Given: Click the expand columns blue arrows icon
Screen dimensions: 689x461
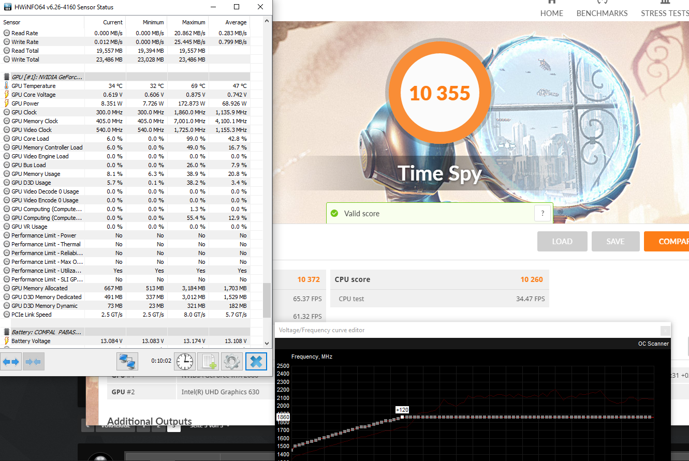Looking at the screenshot, I should point(11,361).
